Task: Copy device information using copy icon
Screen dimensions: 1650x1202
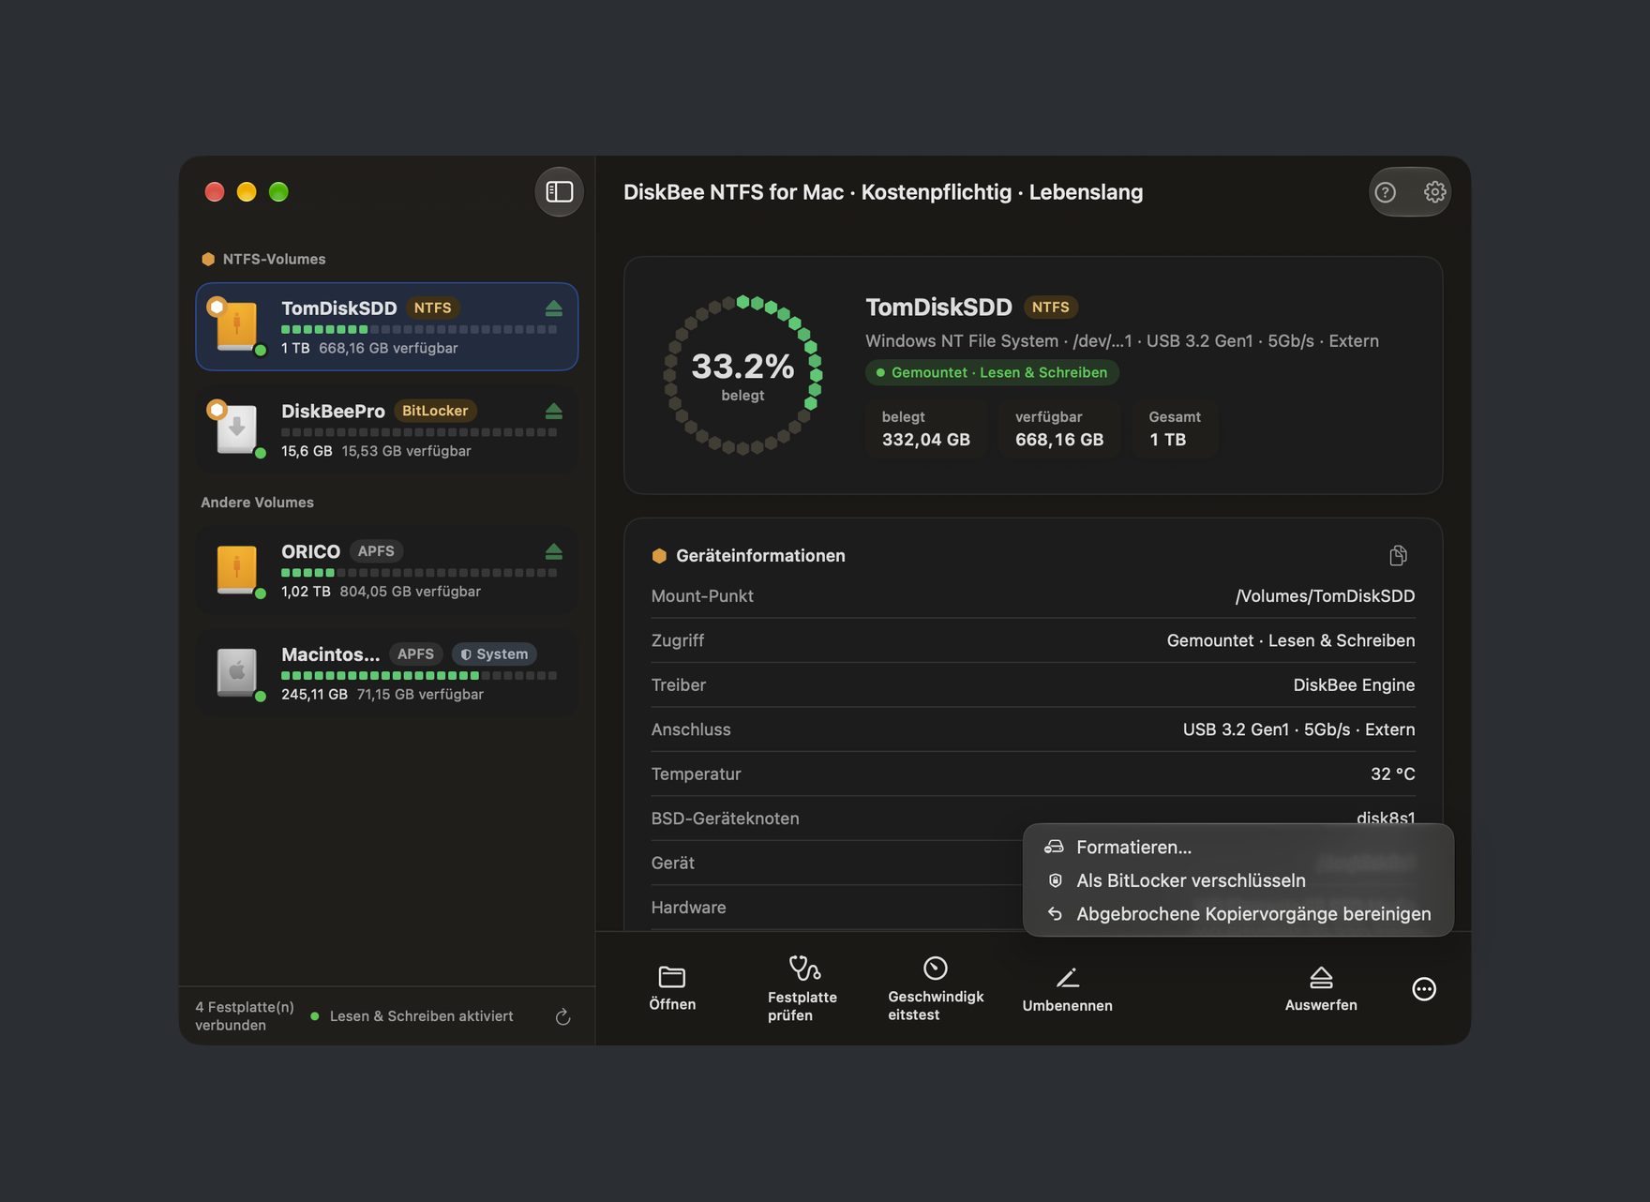Action: [1398, 556]
